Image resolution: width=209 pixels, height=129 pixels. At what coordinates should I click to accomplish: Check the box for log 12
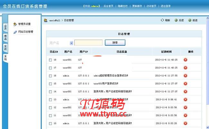tap(50, 108)
